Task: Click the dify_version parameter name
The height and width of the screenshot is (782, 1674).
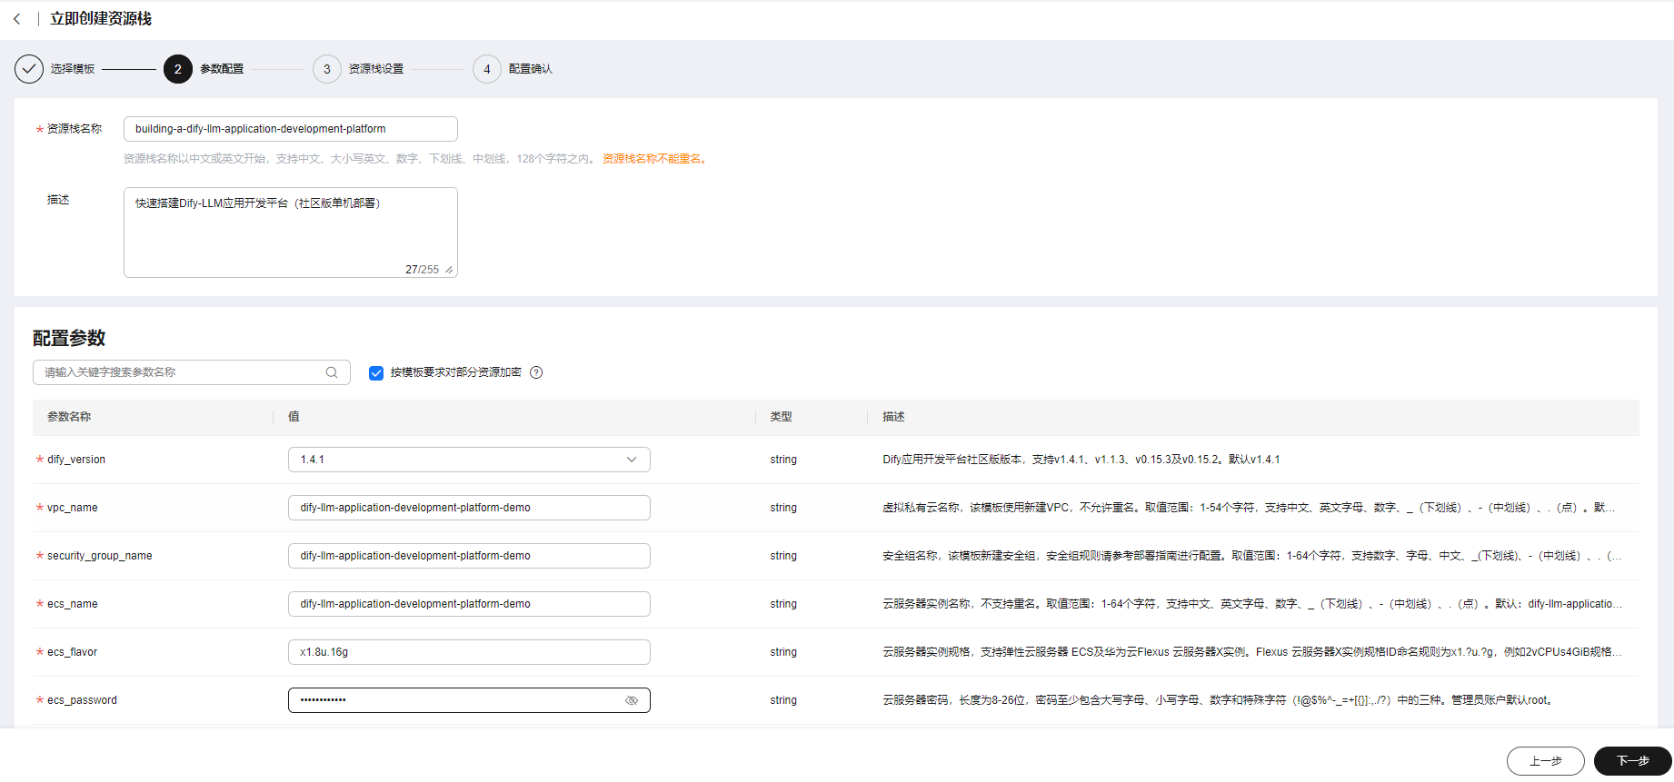Action: (76, 460)
